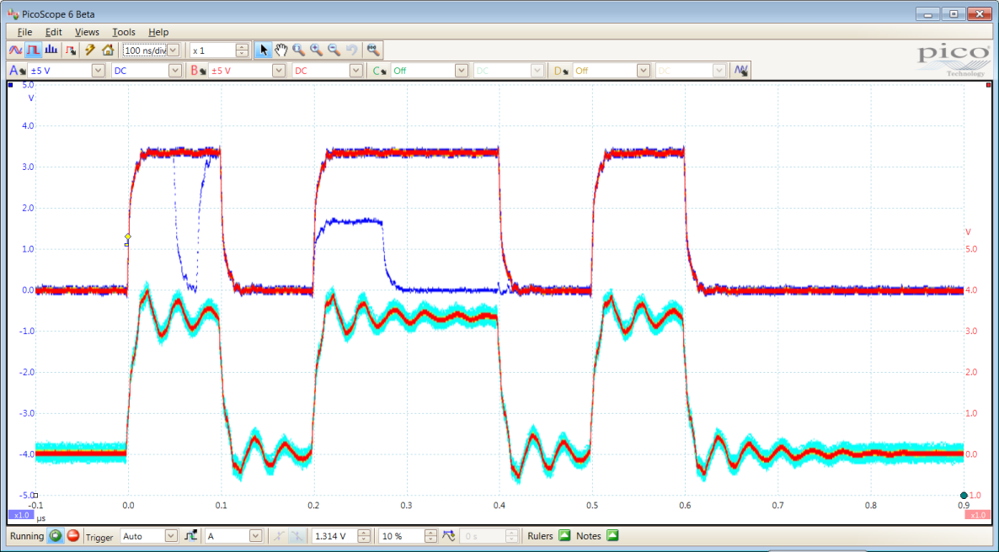Open the timebase 100 ns/div dropdown
Viewport: 999px width, 552px height.
(x=173, y=50)
